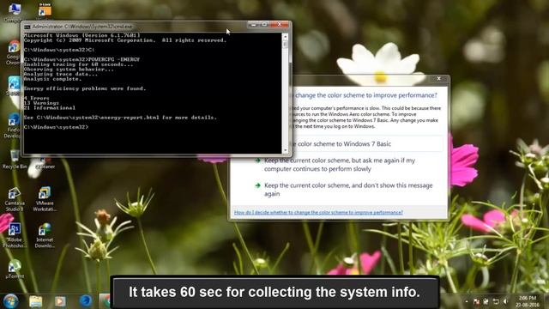Screen dimensions: 549x309
Task: Open the orange shortcut icon beside Computer
Action: [x=45, y=9]
